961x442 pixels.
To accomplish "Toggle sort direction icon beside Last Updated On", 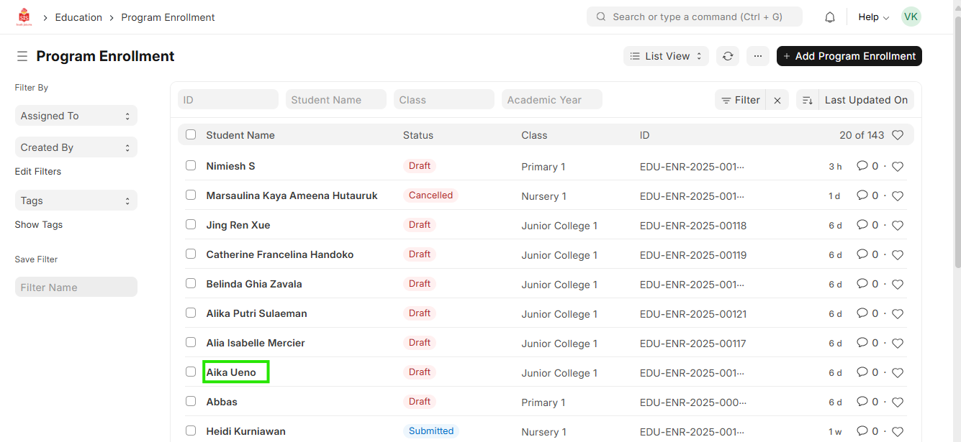I will click(808, 101).
